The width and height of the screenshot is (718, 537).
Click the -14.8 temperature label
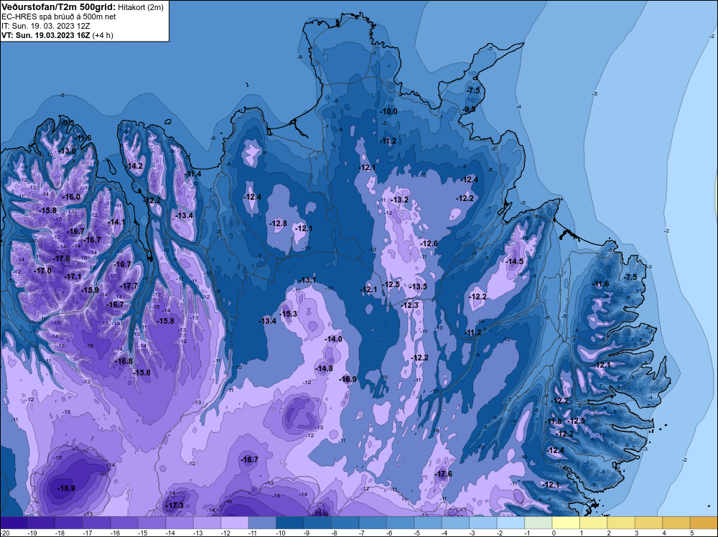click(x=324, y=368)
